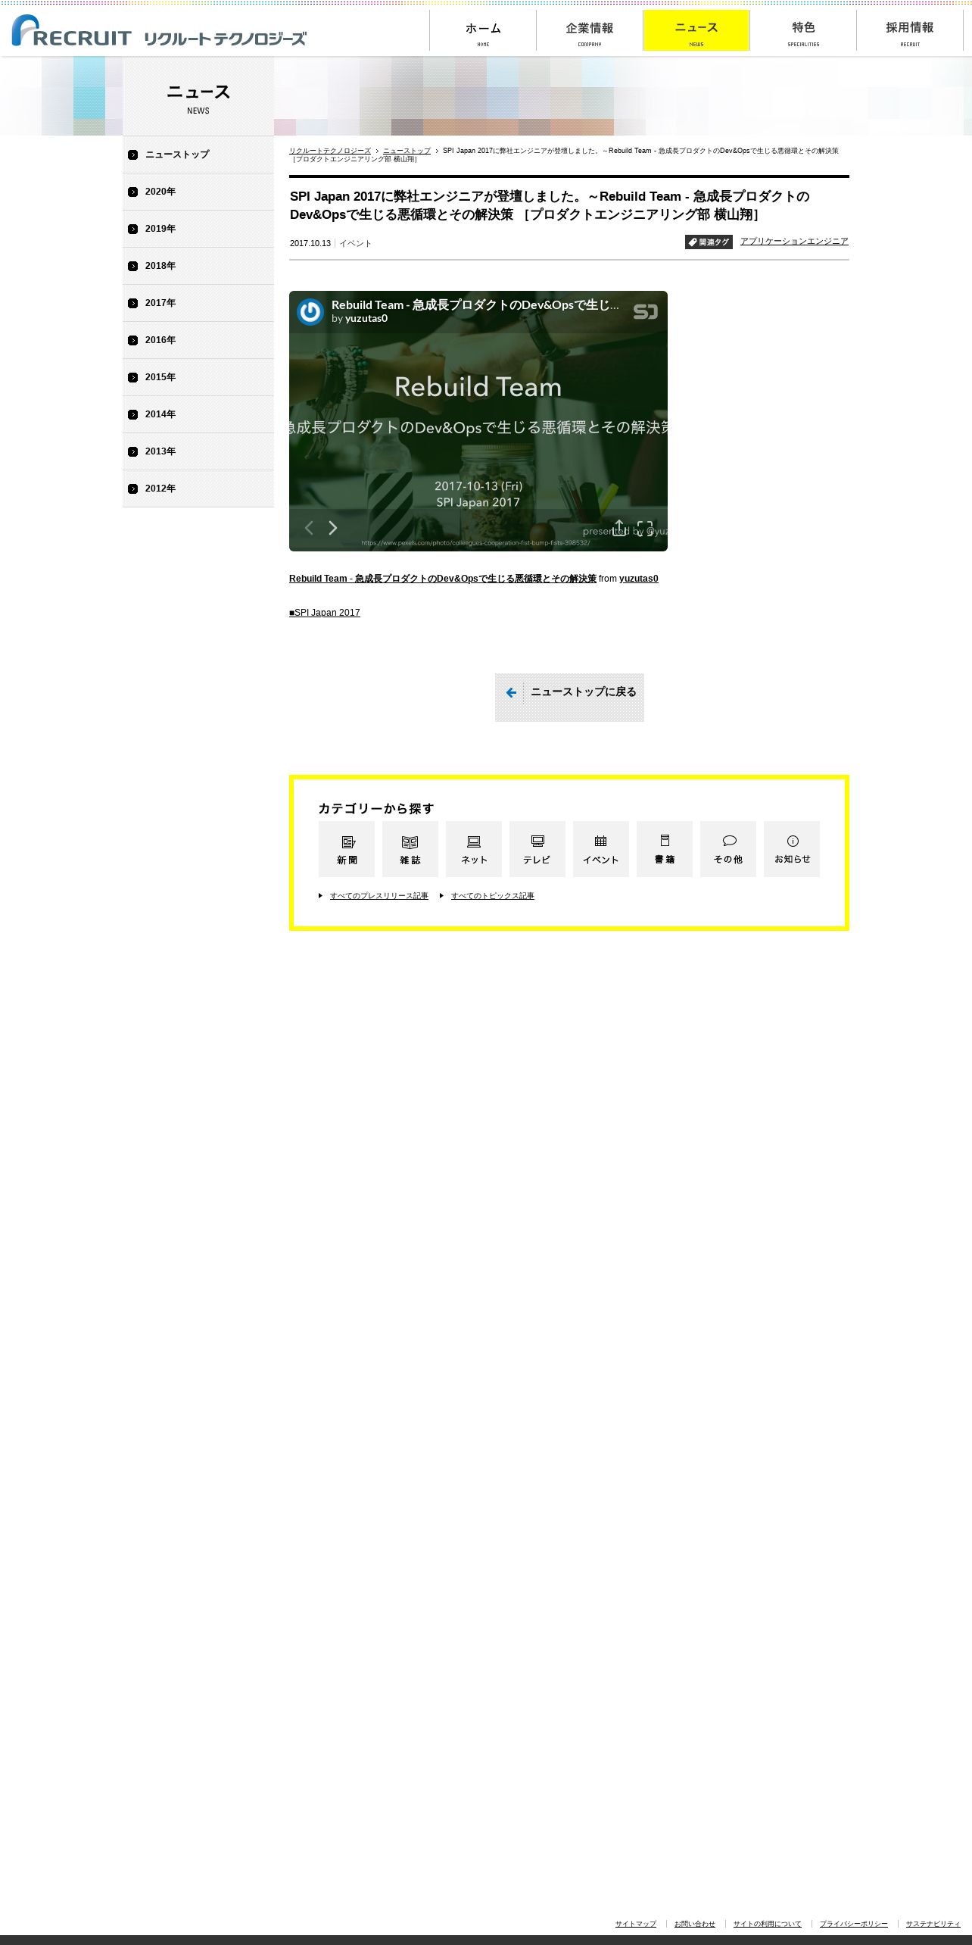Go to next slide arrow
The height and width of the screenshot is (1945, 972).
tap(332, 528)
